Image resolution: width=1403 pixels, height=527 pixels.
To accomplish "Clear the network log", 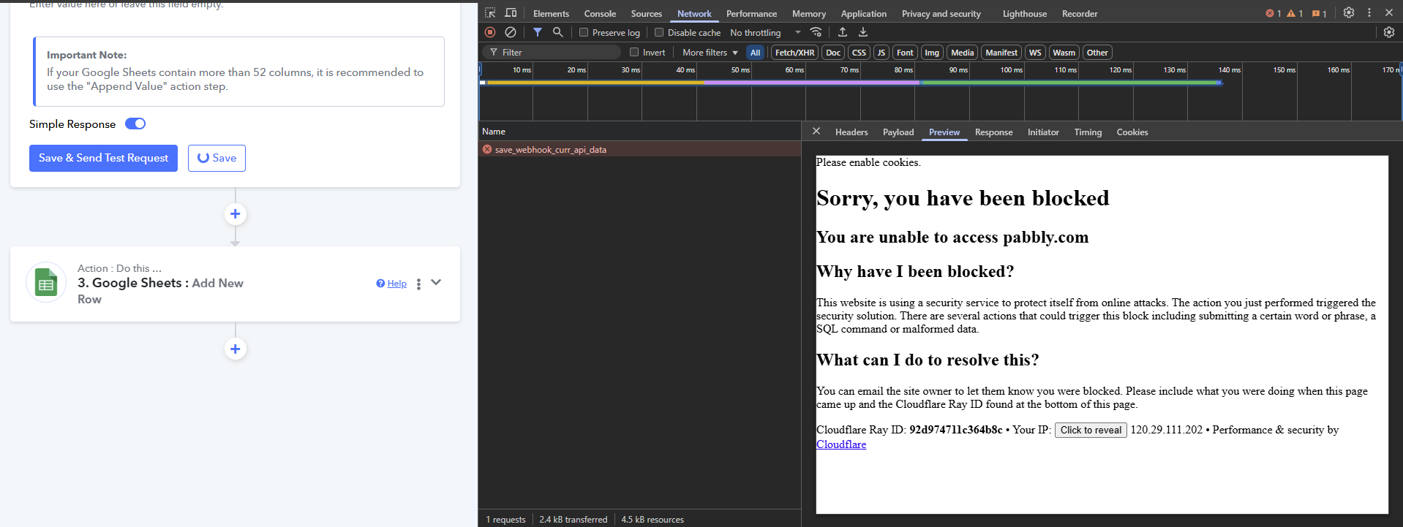I will pos(511,32).
